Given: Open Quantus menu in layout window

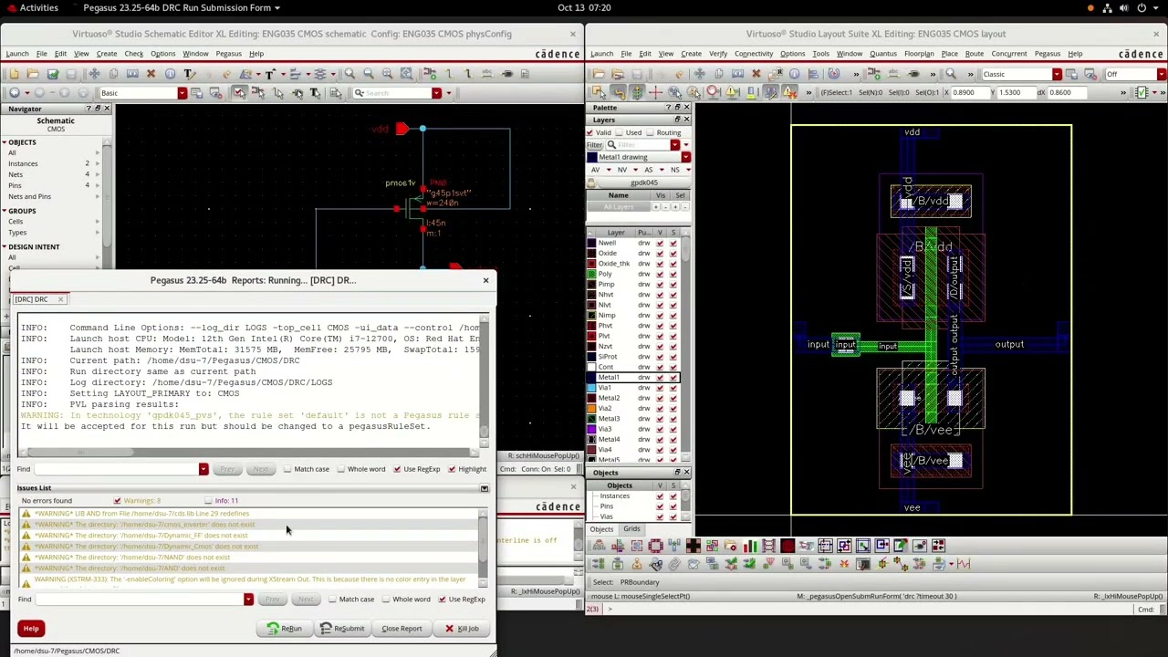Looking at the screenshot, I should point(883,54).
